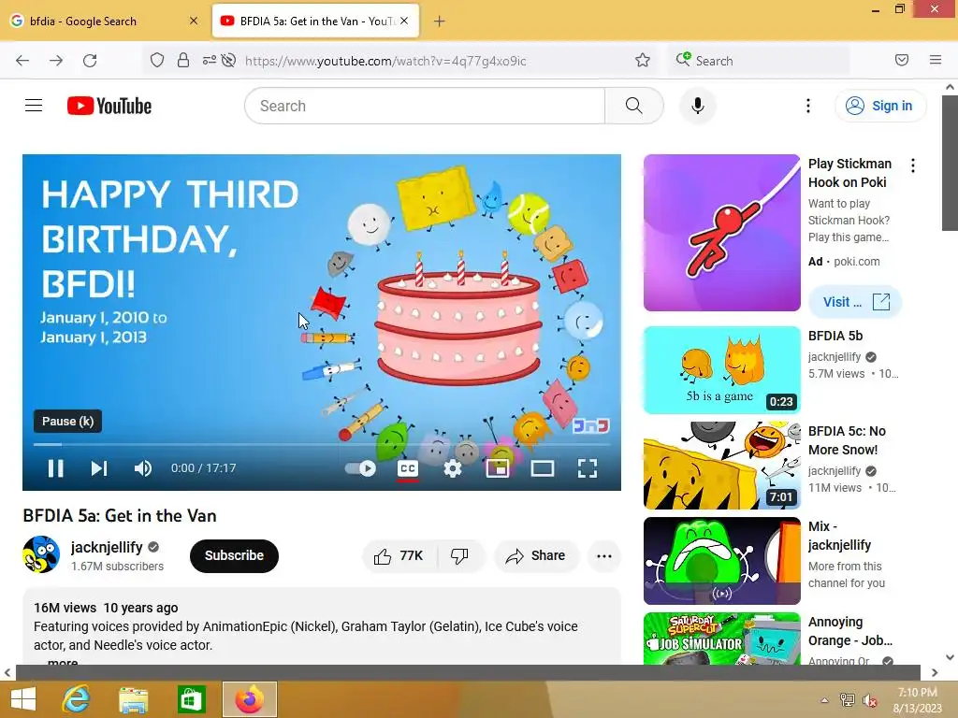Screen dimensions: 958x718
Task: Click the Sign in button
Action: point(879,106)
